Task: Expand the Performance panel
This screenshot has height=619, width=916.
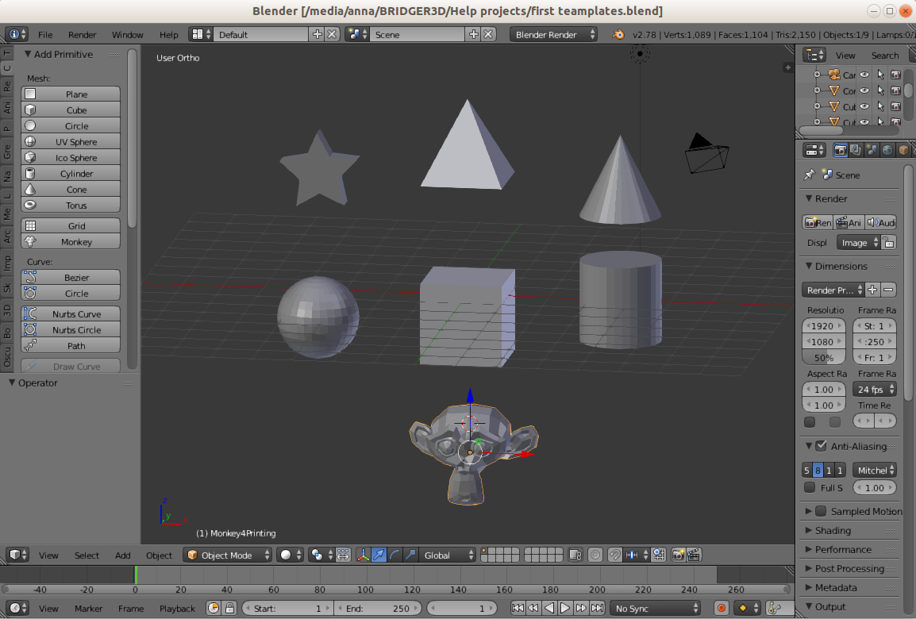Action: (843, 549)
